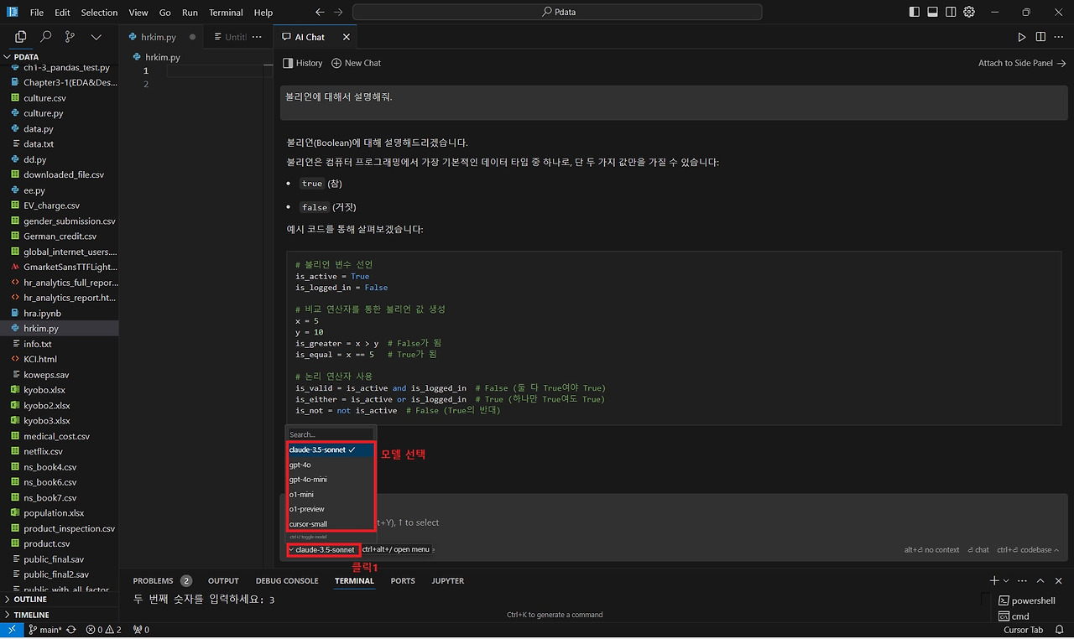Maximize the panel with the up caret
Viewport: 1074px width, 639px height.
coord(1040,580)
